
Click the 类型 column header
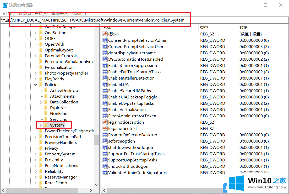(204, 28)
